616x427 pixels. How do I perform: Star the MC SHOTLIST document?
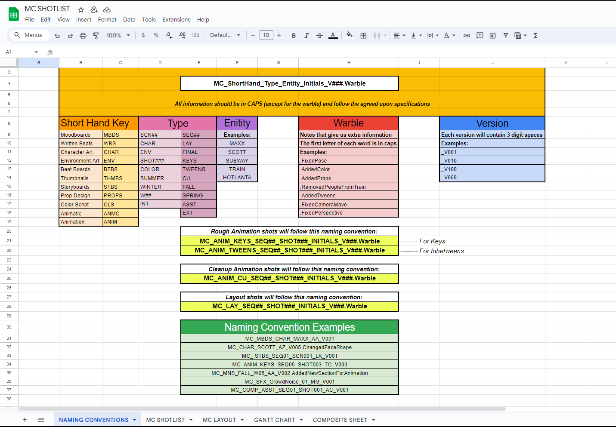(x=81, y=9)
